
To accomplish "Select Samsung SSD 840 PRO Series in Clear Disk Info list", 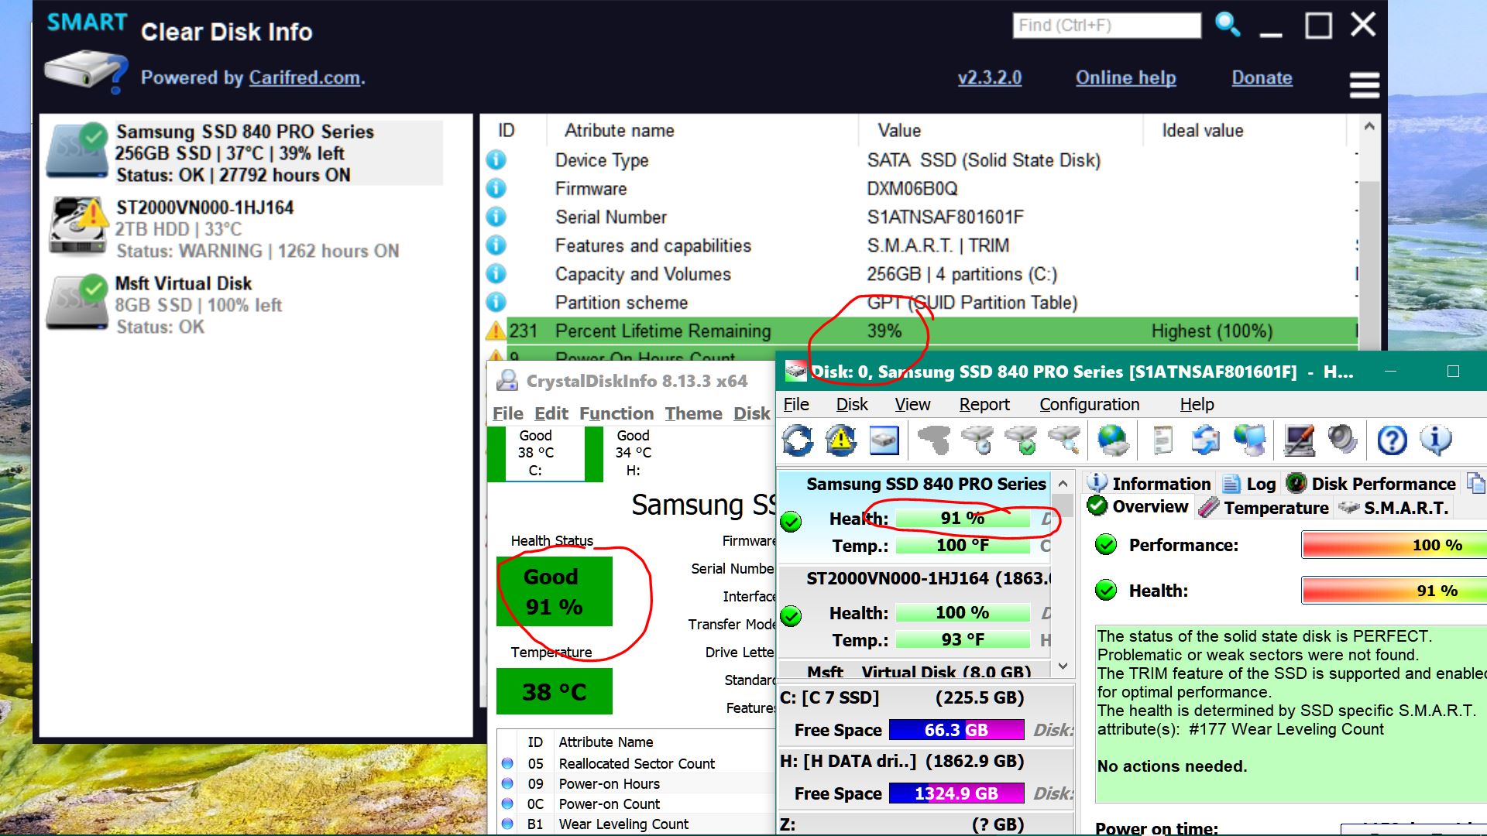I will 244,153.
